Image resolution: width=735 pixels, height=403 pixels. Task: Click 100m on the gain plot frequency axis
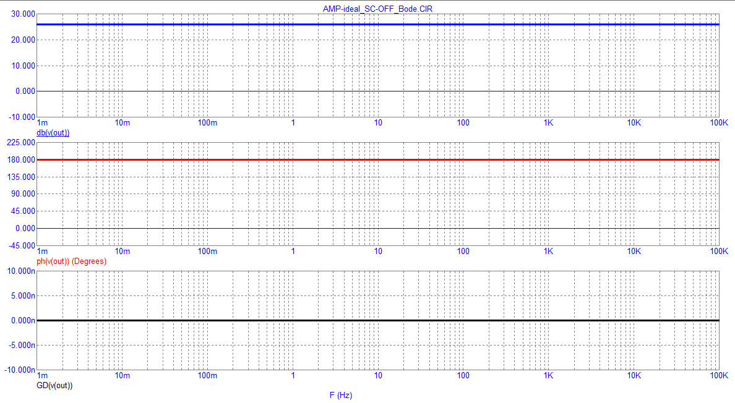click(208, 122)
